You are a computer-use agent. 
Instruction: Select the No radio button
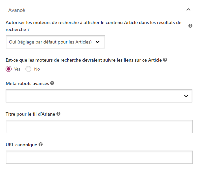(x=28, y=69)
